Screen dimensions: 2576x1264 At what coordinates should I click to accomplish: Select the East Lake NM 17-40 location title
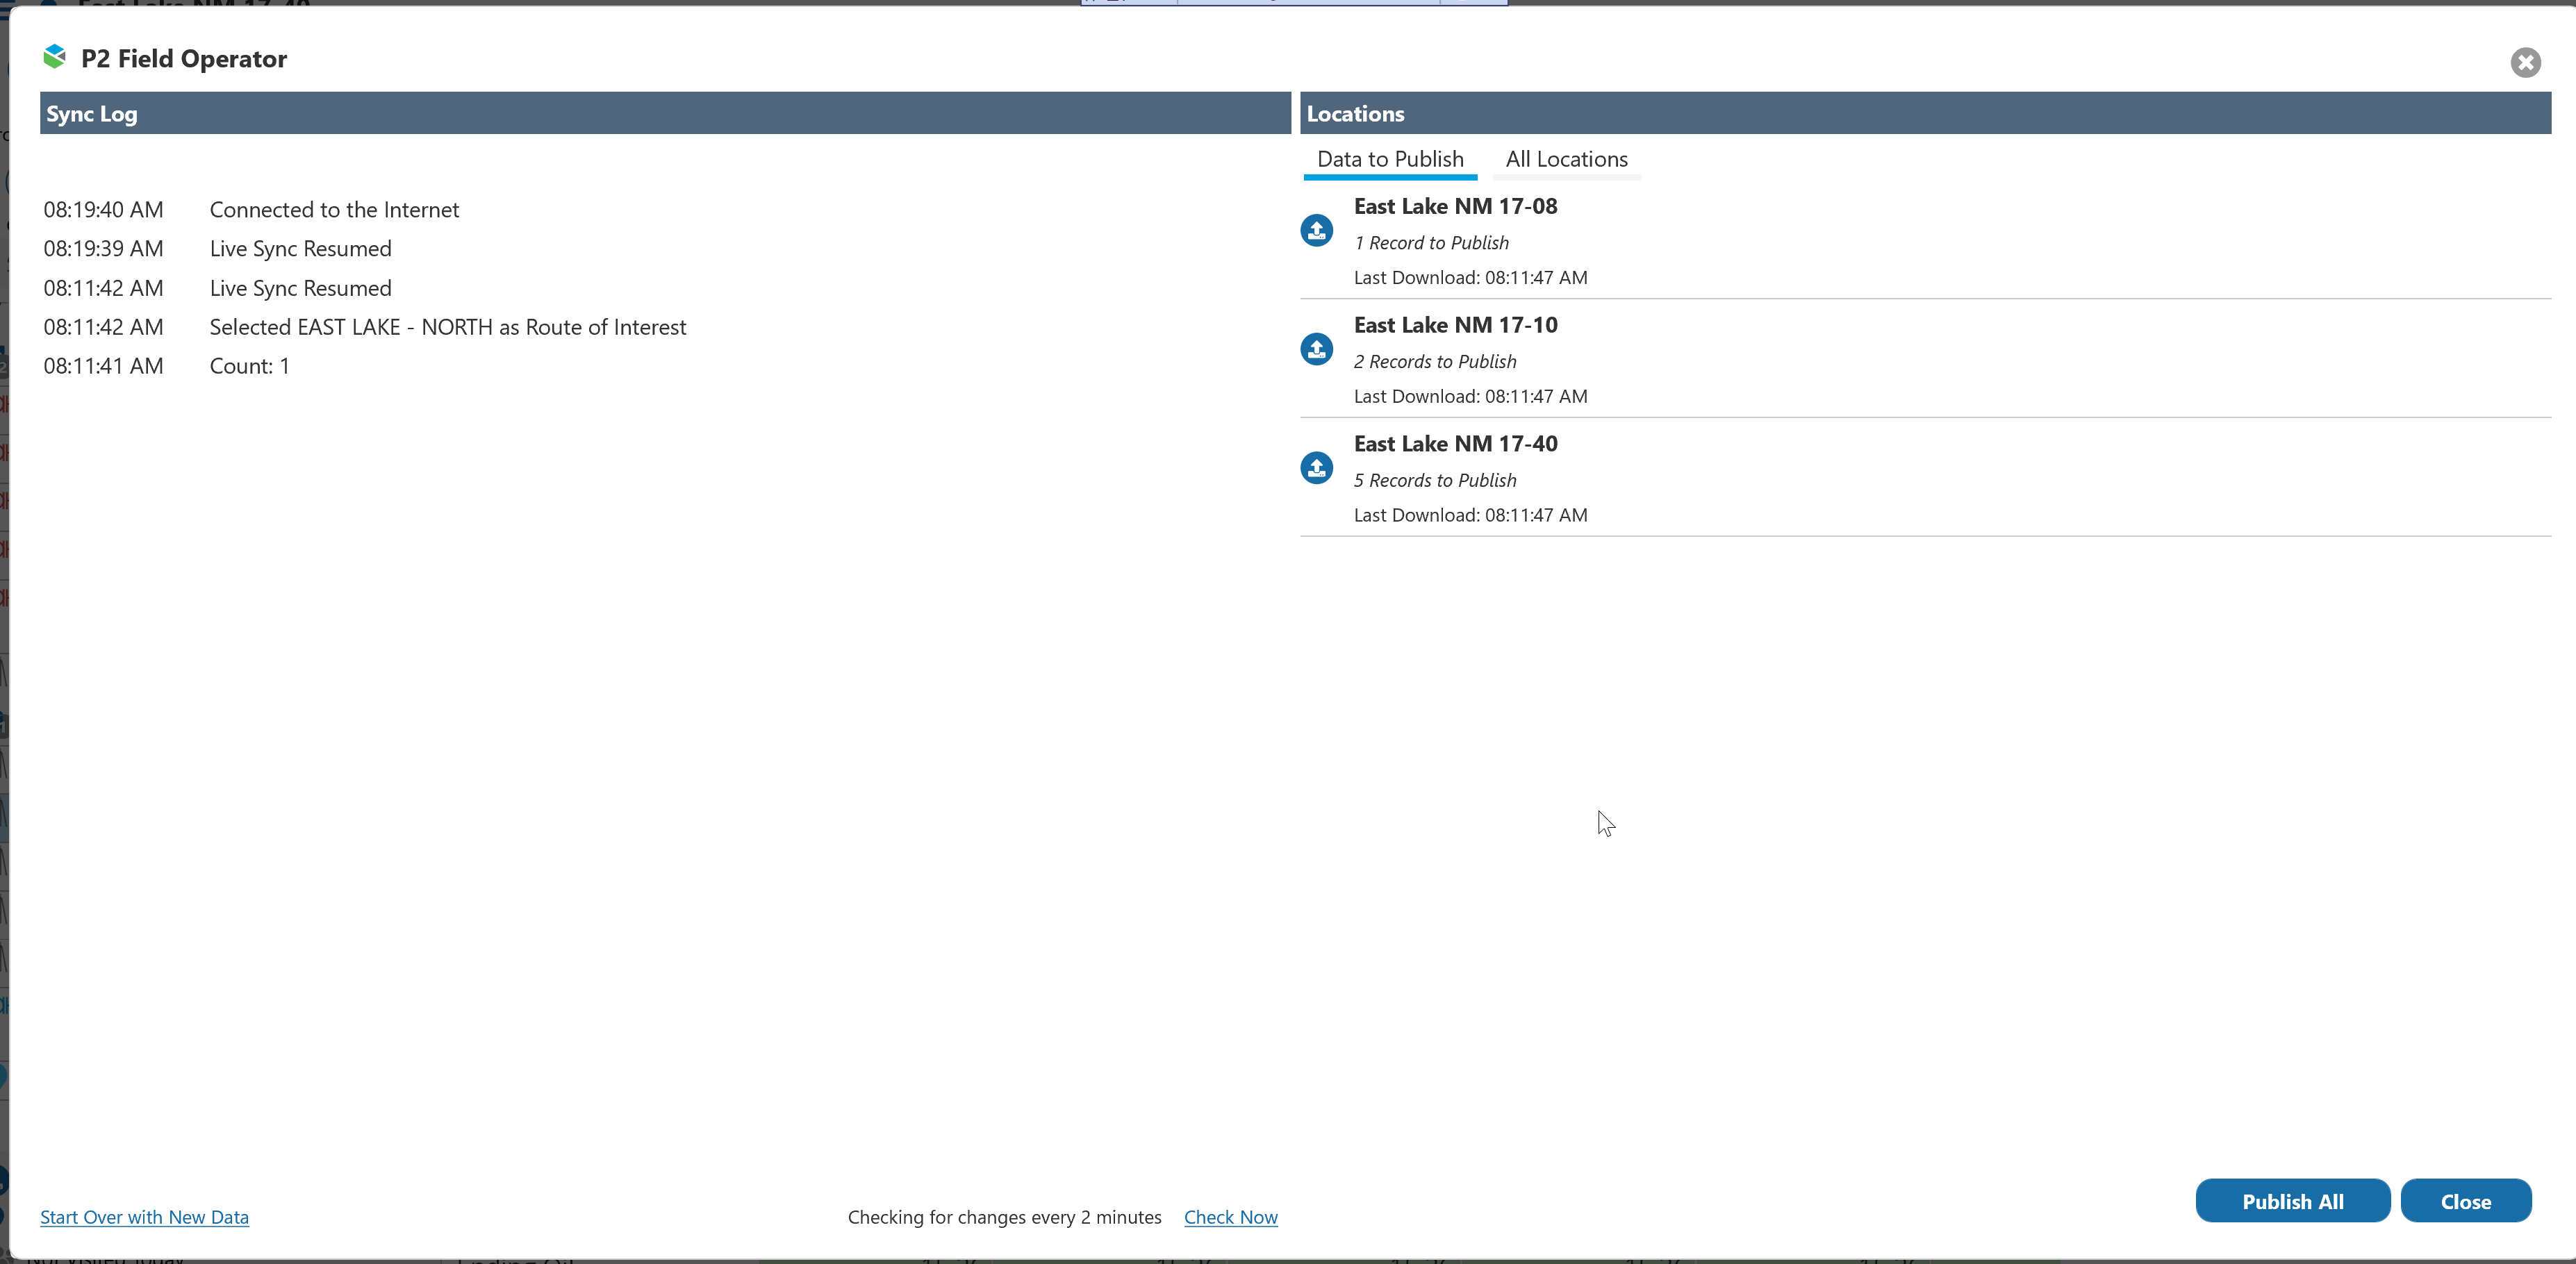(x=1454, y=444)
